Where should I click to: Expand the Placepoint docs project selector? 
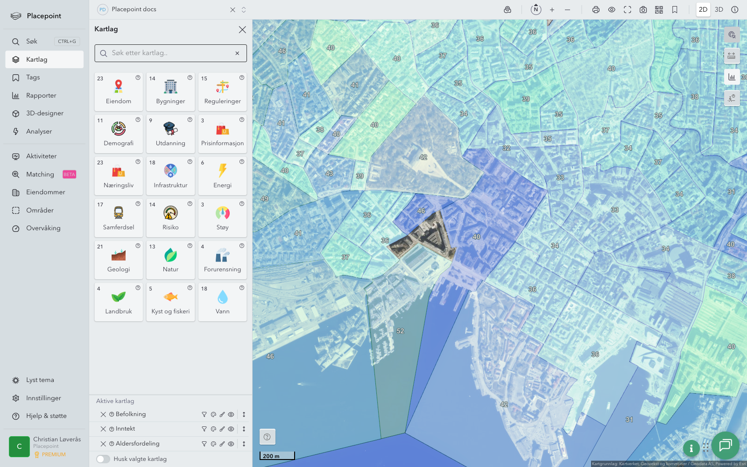[243, 10]
